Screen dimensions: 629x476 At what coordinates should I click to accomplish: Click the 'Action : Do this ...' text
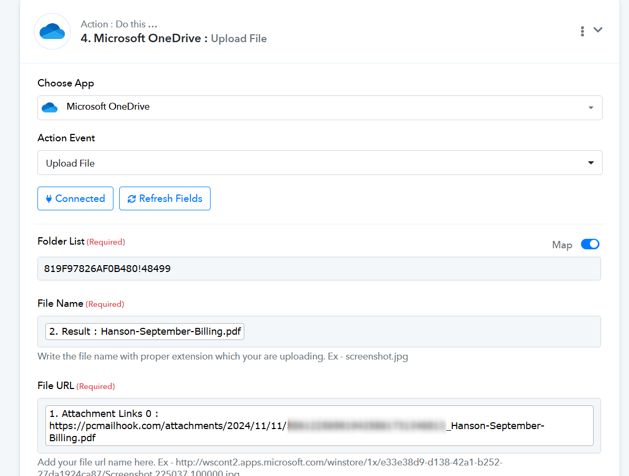click(119, 24)
